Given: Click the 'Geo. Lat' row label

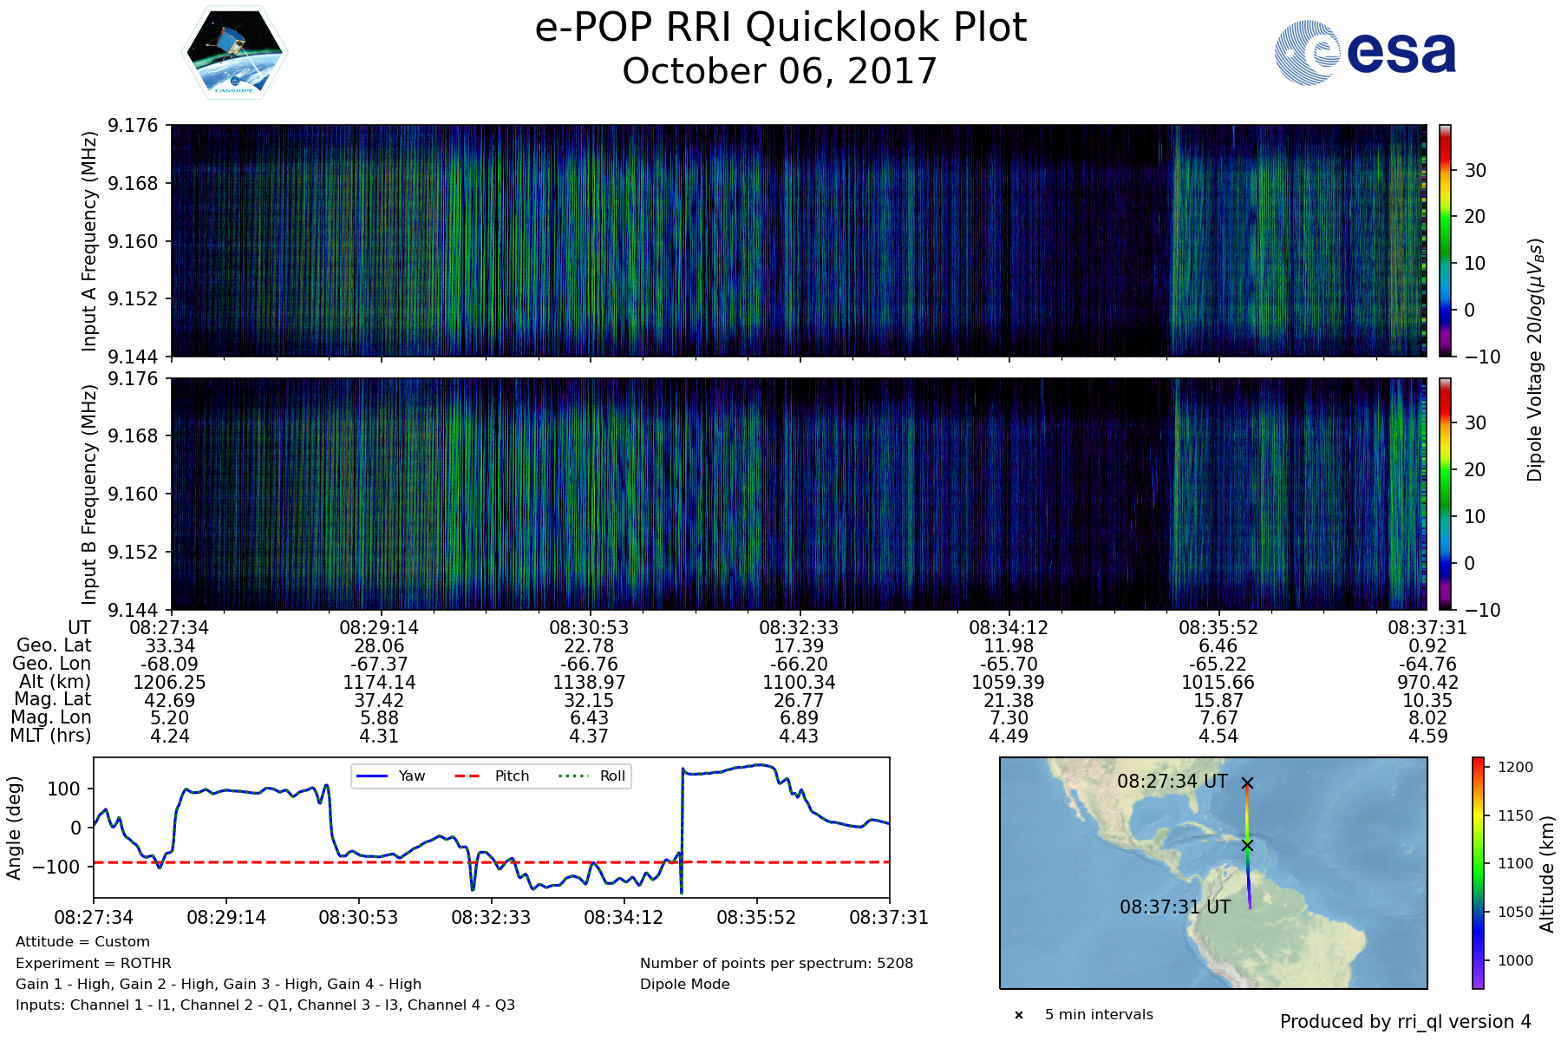Looking at the screenshot, I should (x=54, y=645).
